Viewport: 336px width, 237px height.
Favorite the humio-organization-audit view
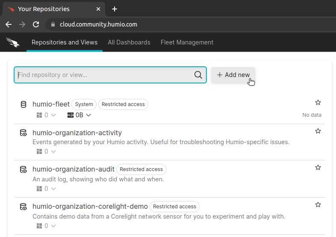(318, 168)
